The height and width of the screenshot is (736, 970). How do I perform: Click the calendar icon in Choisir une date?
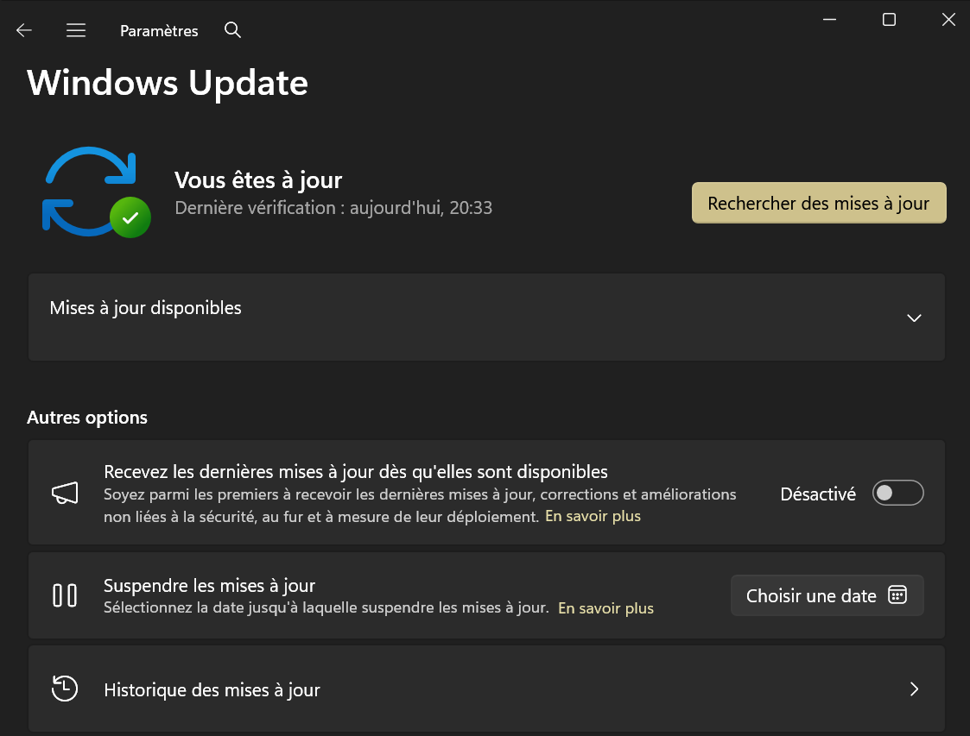tap(897, 595)
